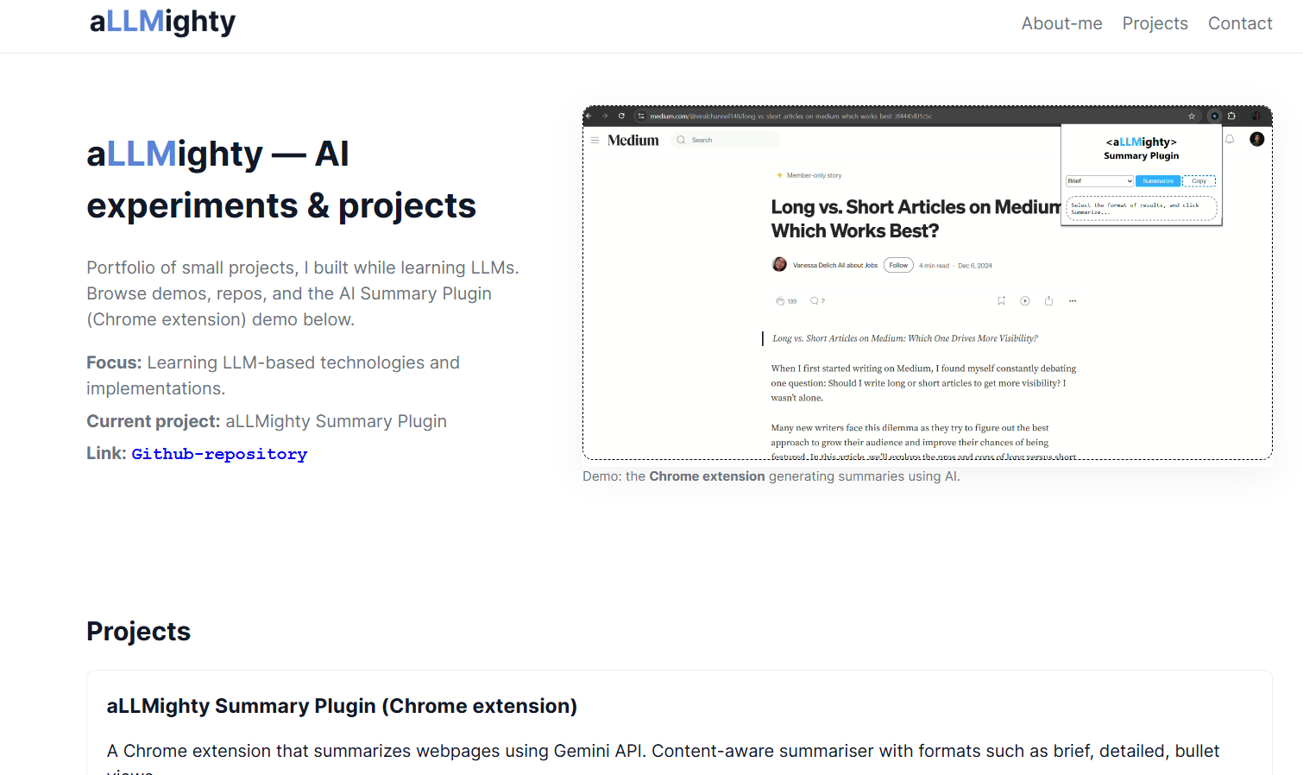Click the Medium notifications bell icon
Screen dimensions: 1303x775
point(1230,139)
